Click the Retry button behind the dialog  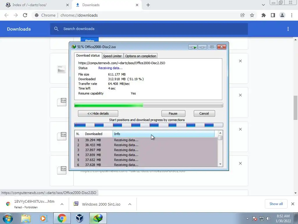click(90, 40)
